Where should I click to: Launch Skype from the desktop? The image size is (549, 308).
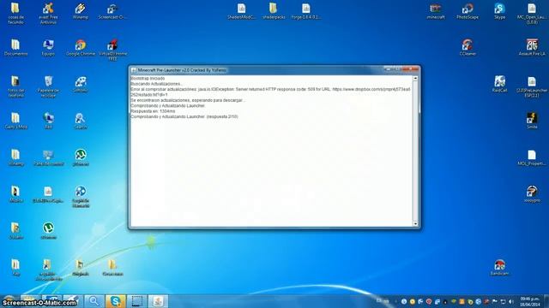point(499,11)
